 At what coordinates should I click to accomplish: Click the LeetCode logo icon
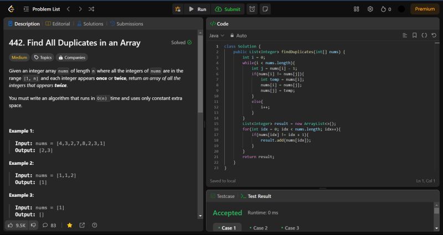12,9
